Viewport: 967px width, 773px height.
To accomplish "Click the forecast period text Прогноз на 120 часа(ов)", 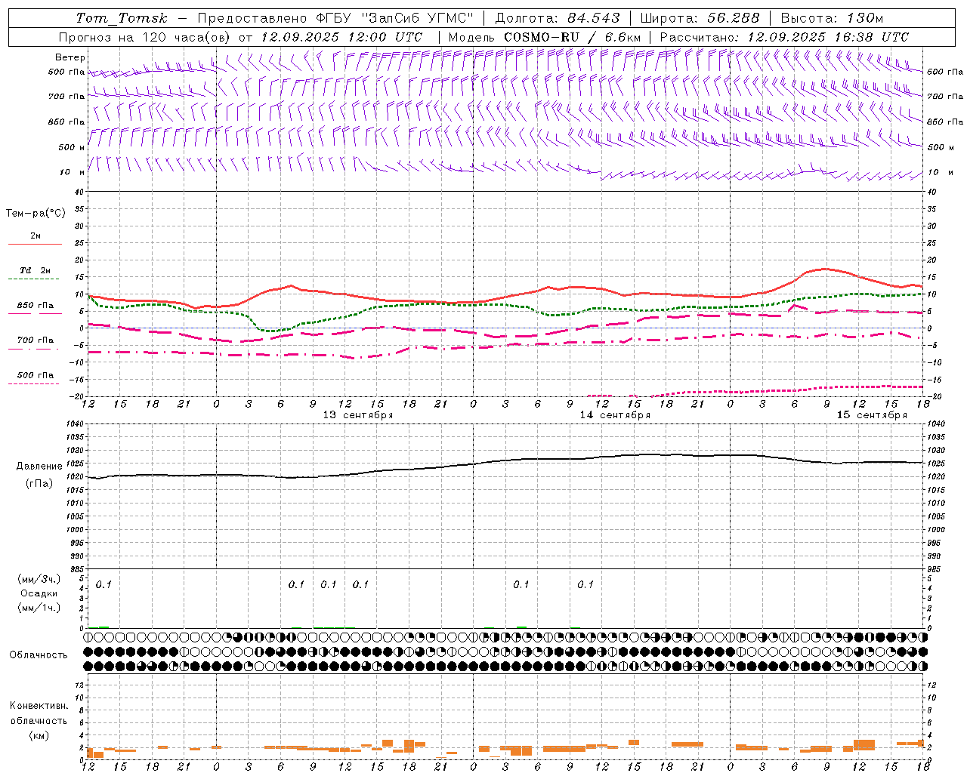I will tap(145, 37).
